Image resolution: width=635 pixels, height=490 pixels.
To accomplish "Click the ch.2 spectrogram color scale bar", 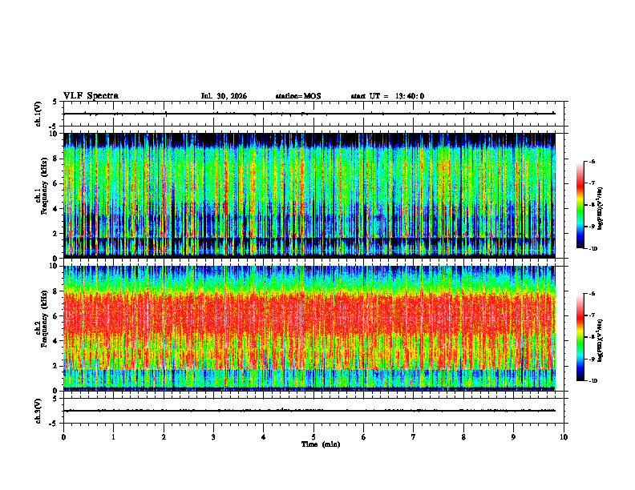I will [580, 337].
